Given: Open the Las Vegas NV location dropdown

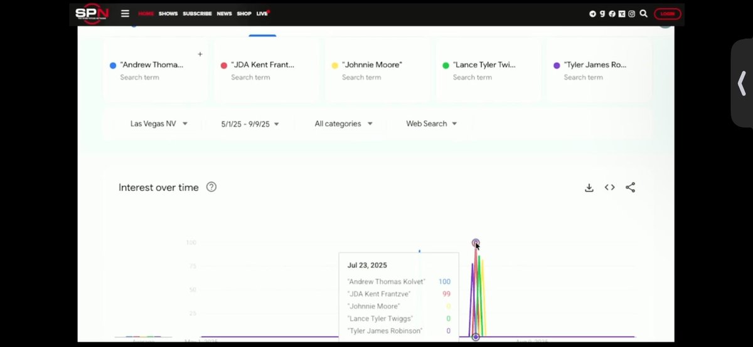Looking at the screenshot, I should click(x=159, y=124).
